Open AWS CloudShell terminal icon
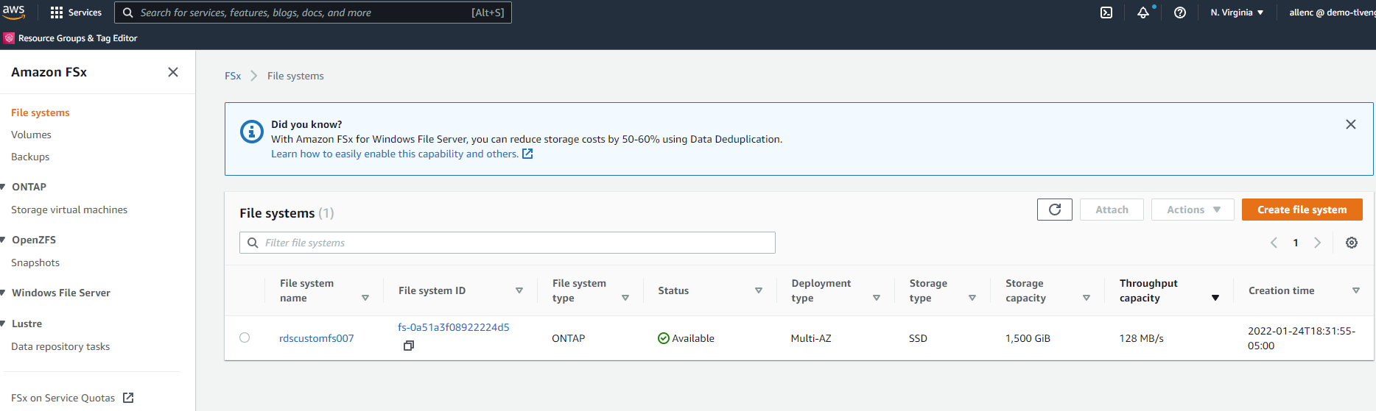 1106,12
